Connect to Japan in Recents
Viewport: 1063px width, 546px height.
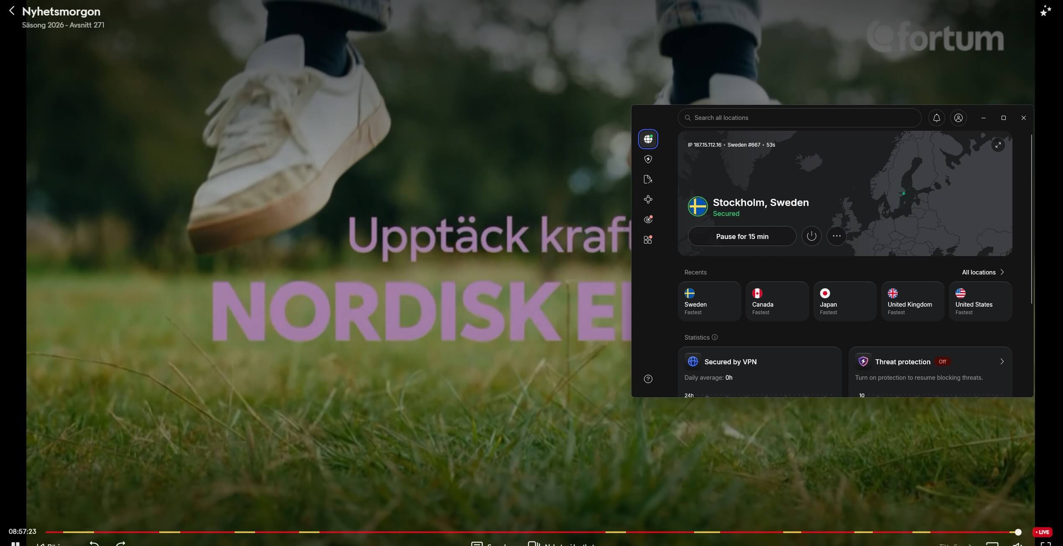[x=845, y=301]
